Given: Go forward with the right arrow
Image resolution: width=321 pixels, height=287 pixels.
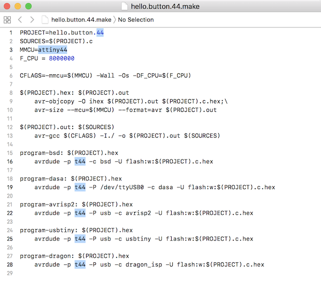Looking at the screenshot, I should point(32,20).
